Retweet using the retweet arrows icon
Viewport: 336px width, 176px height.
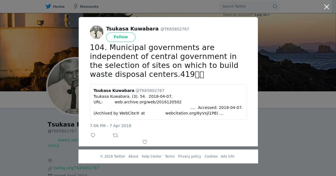pos(115,135)
